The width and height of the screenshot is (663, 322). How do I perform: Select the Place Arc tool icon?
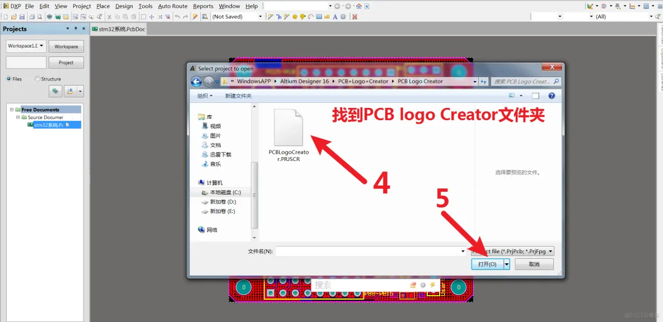click(x=311, y=16)
